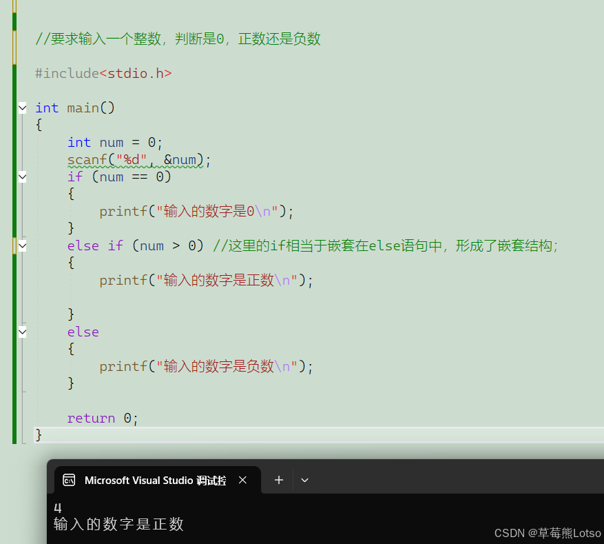The width and height of the screenshot is (604, 544).
Task: Click the 'int num = 0;' declaration
Action: (x=115, y=142)
